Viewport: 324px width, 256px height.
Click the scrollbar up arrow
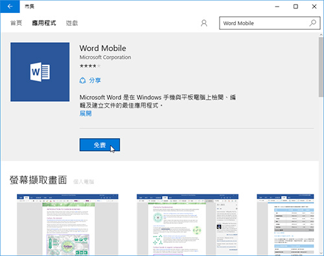click(321, 35)
